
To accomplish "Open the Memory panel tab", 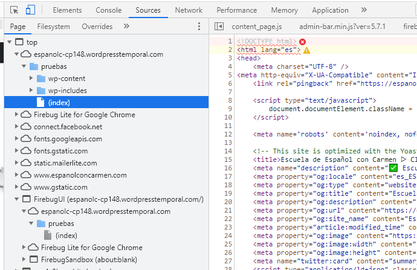I will click(x=284, y=10).
